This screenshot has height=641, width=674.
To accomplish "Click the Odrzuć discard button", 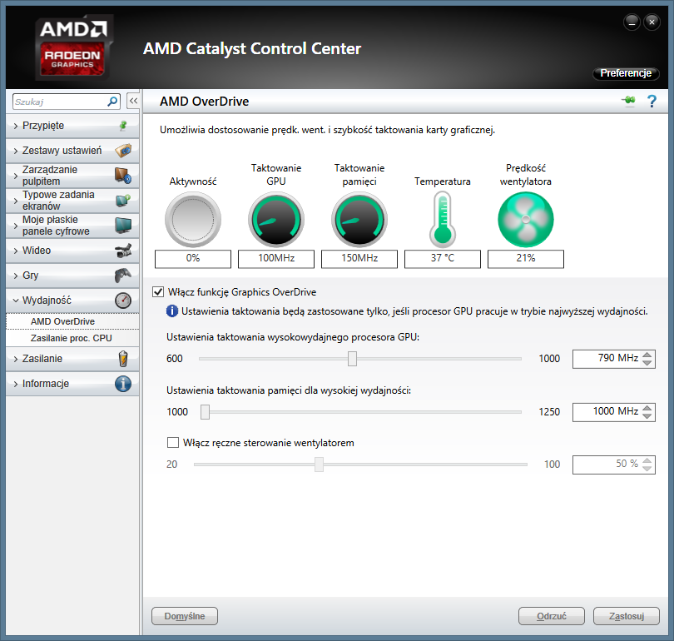I will coord(552,616).
